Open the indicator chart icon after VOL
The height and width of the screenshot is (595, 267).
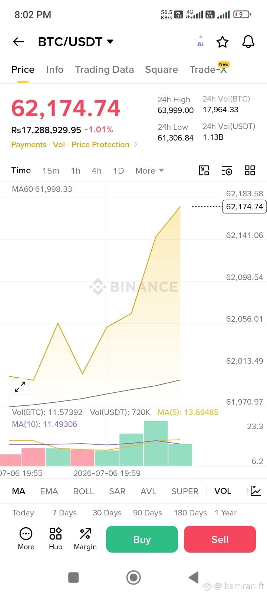pyautogui.click(x=256, y=491)
